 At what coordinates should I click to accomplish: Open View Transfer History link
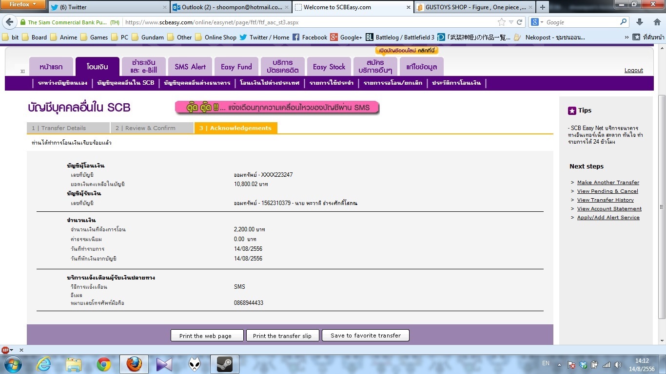pyautogui.click(x=606, y=200)
